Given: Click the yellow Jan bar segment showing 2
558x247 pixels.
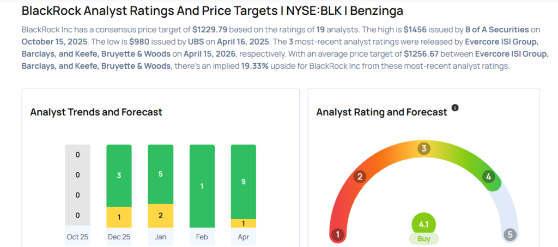Looking at the screenshot, I should point(160,215).
